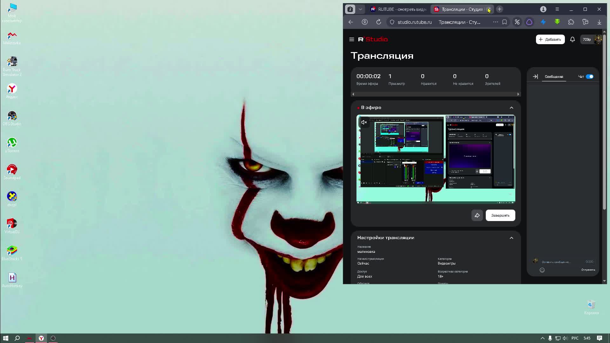Open Windows taskbar search
This screenshot has height=343, width=610.
tap(17, 338)
